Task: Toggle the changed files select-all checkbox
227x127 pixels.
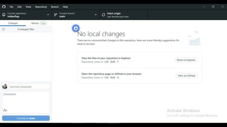Action: [x=4, y=29]
